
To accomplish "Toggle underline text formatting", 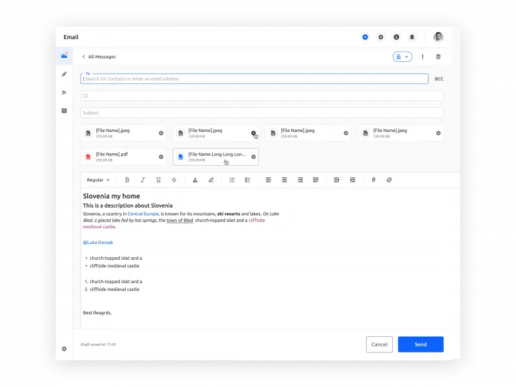I will click(158, 180).
